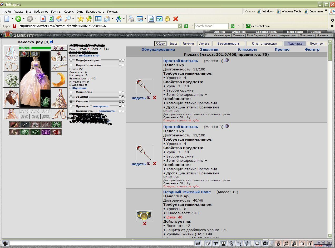Expand the Приемы section
335x248 pixels.
click(71, 106)
